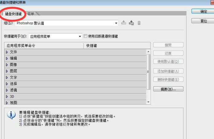Viewport: 214px width, 139px height.
Task: Click the 接受 button
Action: coord(168,45)
